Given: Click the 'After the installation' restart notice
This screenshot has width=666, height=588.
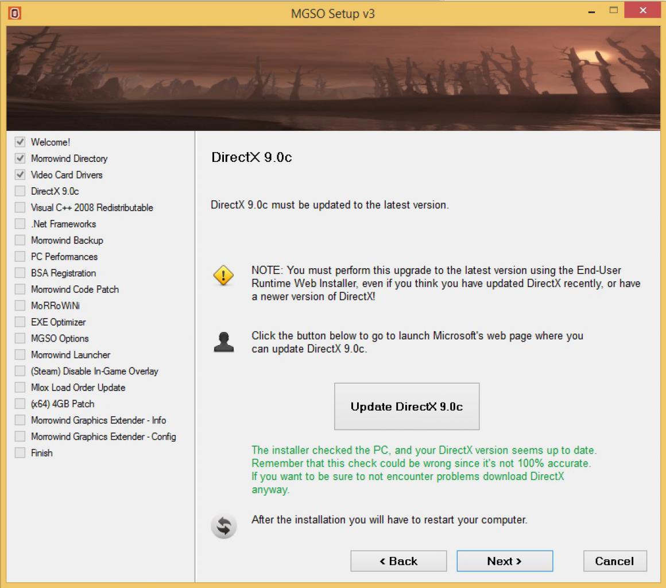Looking at the screenshot, I should coord(389,520).
